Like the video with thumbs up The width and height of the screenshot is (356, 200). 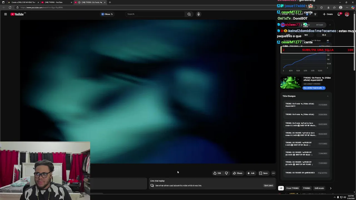[x=217, y=173]
